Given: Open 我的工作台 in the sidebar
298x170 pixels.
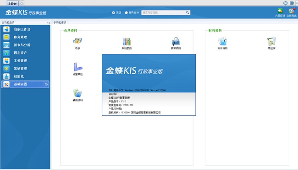Looking at the screenshot, I should coord(25,29).
